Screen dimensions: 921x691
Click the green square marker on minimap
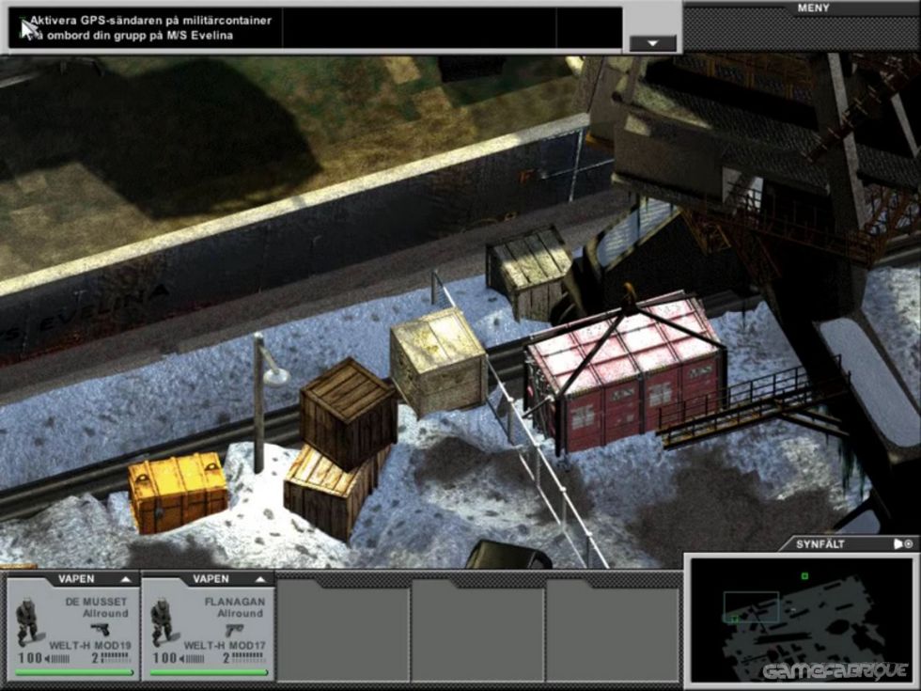804,576
